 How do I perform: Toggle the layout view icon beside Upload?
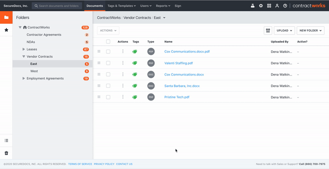coord(268,30)
